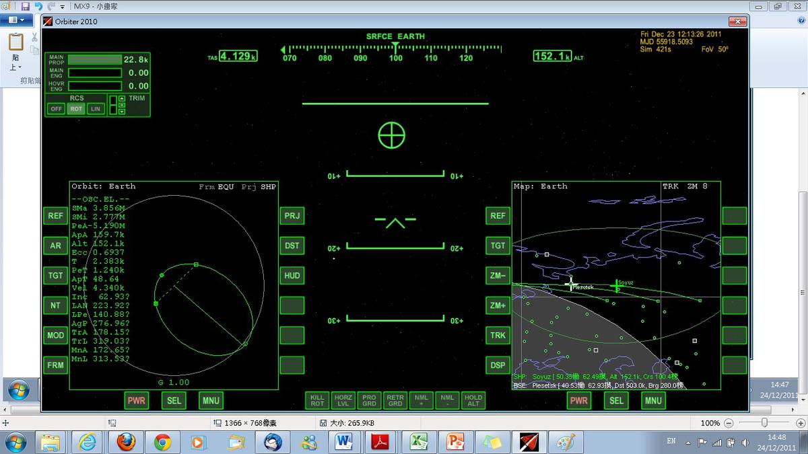808x454 pixels.
Task: Switch to Orbiter via its taskbar icon
Action: 529,442
